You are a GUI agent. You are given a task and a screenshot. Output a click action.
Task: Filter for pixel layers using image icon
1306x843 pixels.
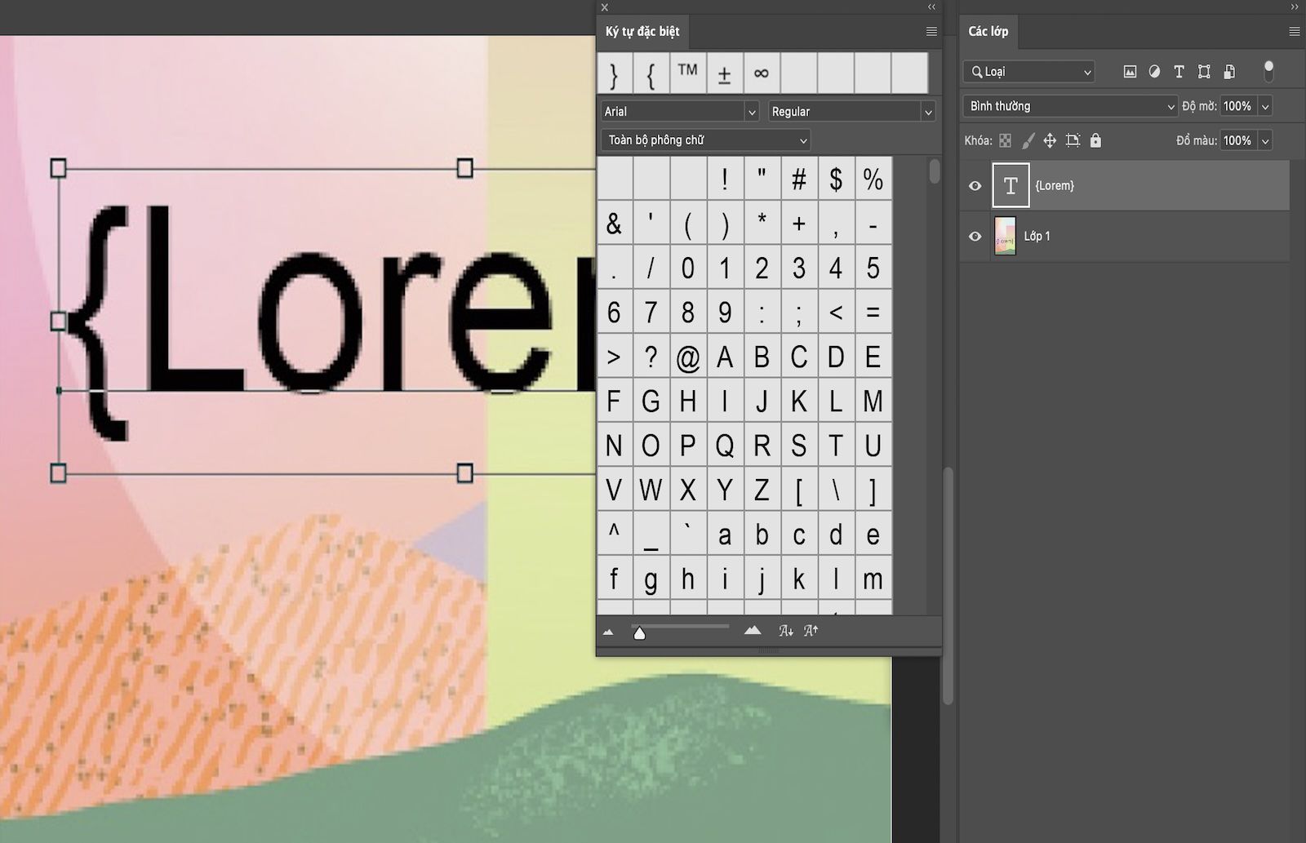click(x=1129, y=72)
